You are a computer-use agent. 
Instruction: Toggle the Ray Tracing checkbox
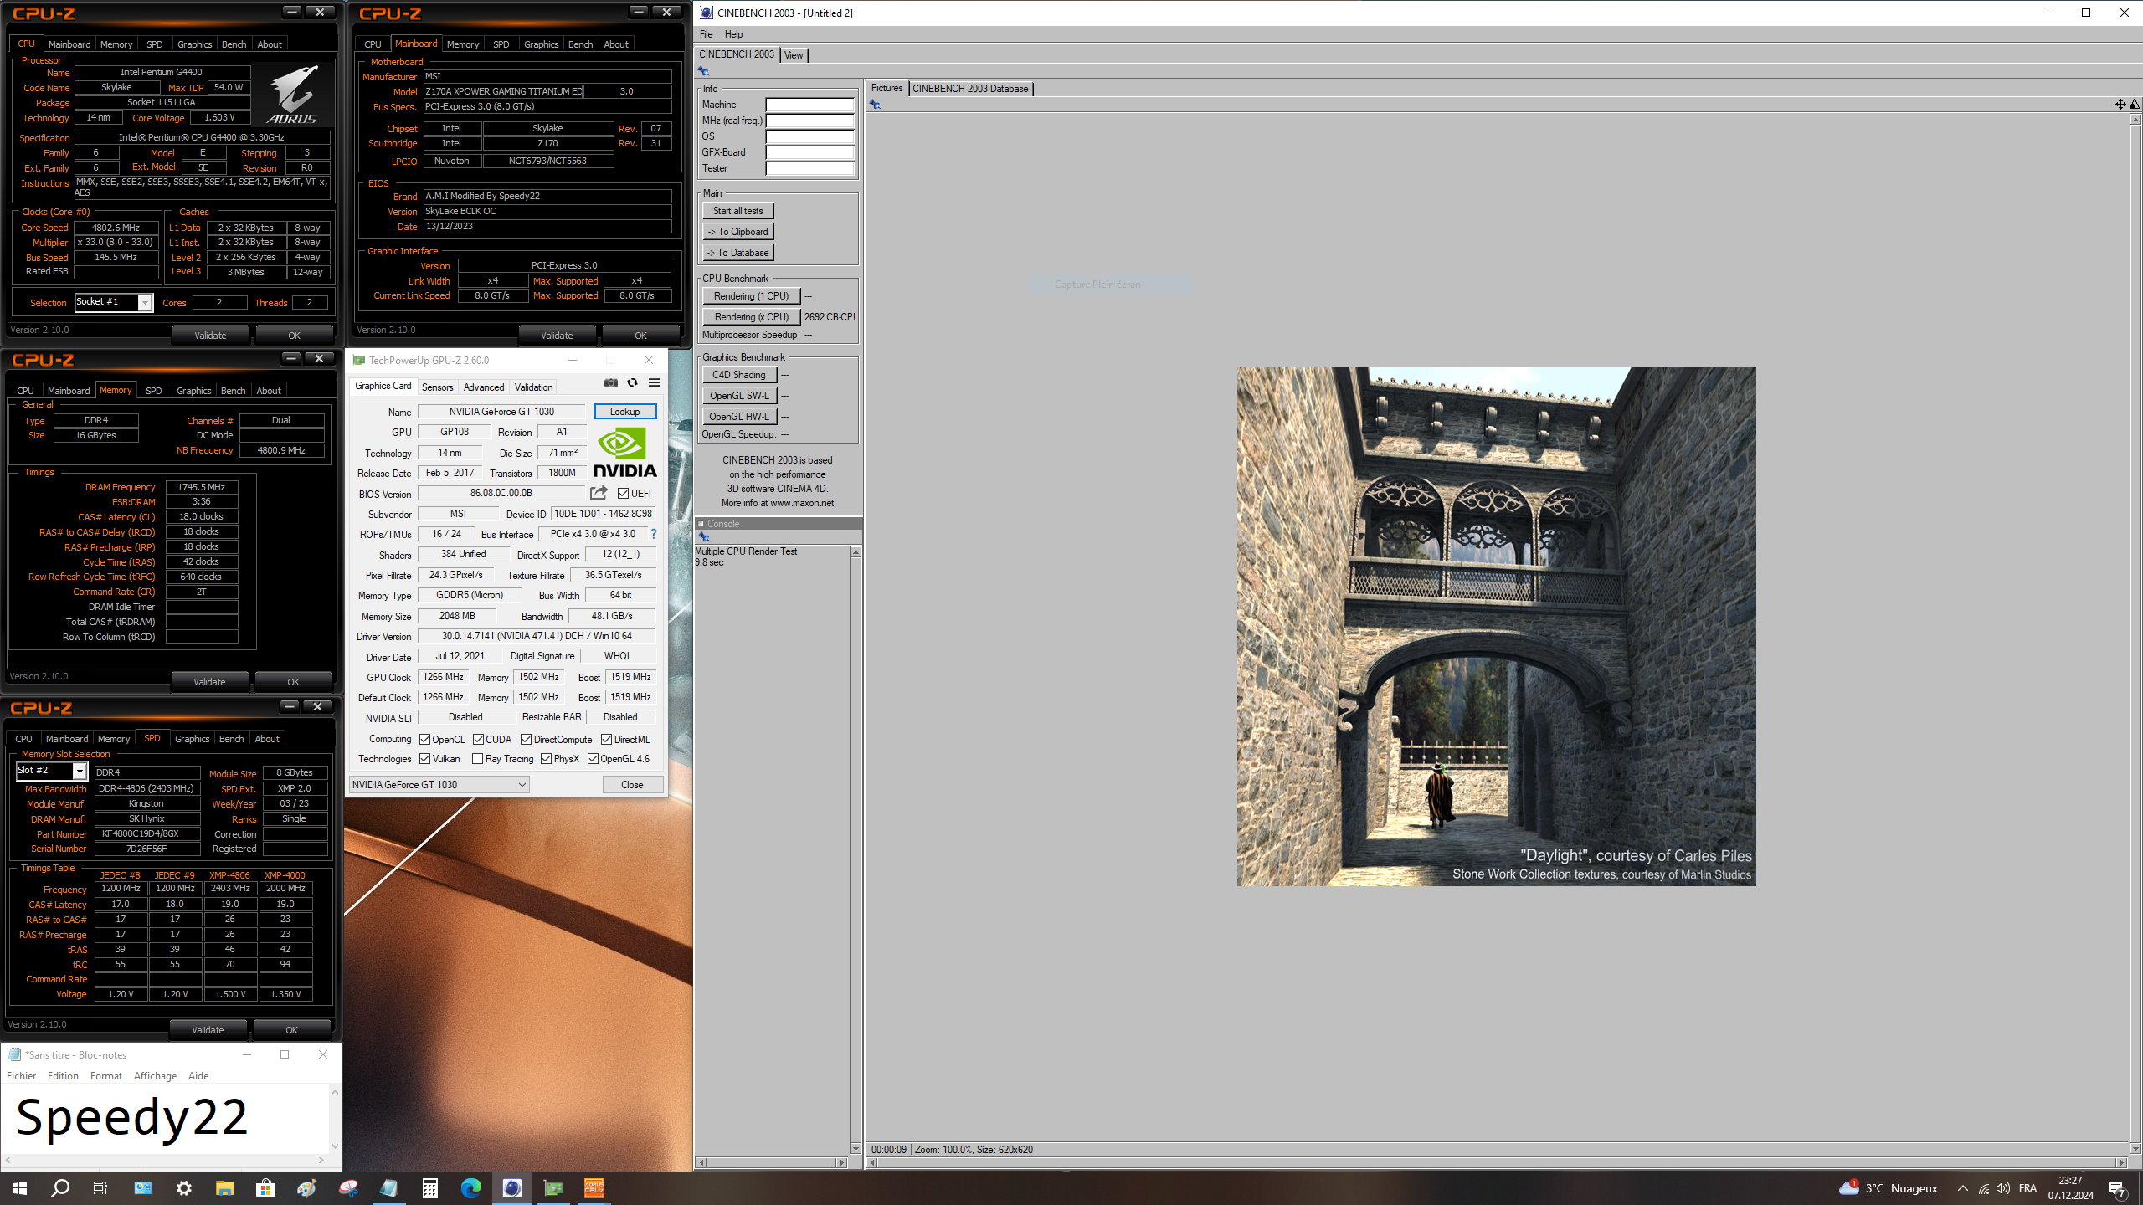pos(477,759)
